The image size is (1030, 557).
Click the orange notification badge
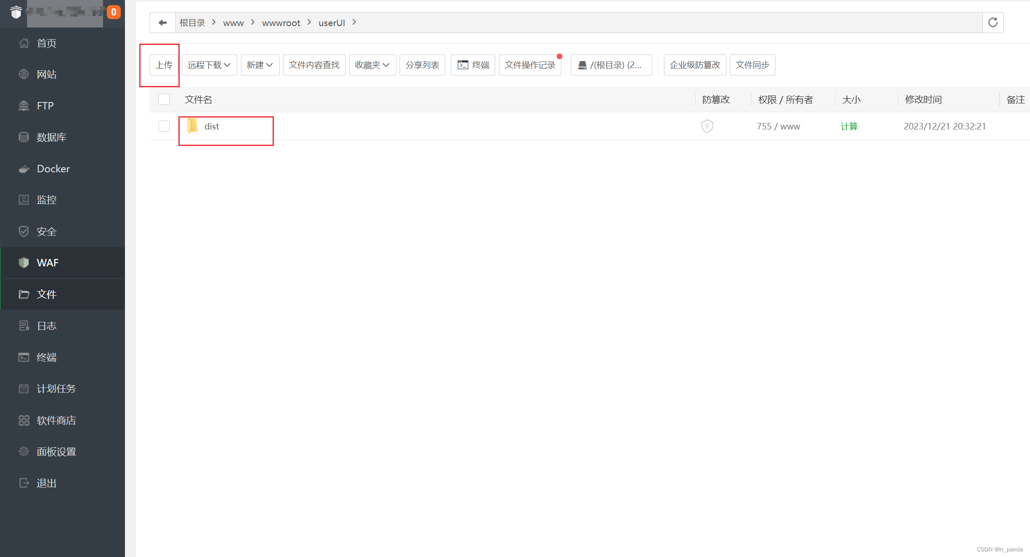coord(113,12)
